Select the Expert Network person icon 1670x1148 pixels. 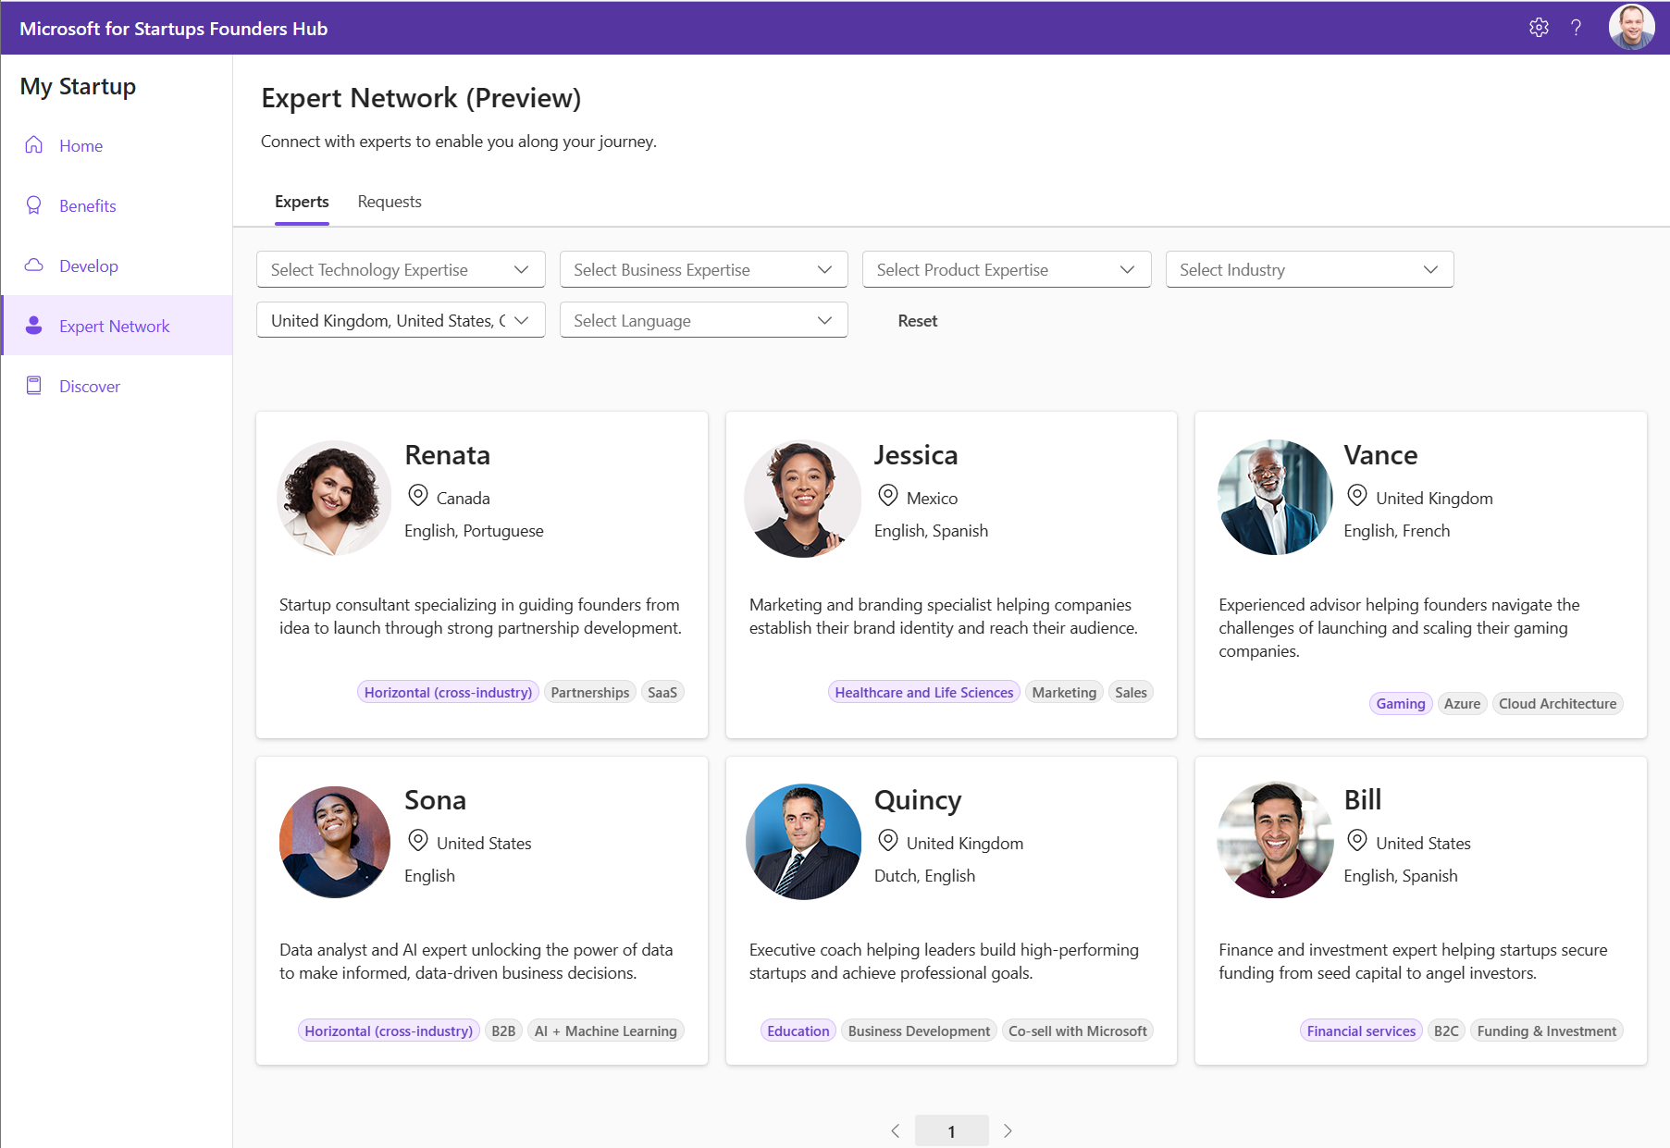(x=33, y=326)
